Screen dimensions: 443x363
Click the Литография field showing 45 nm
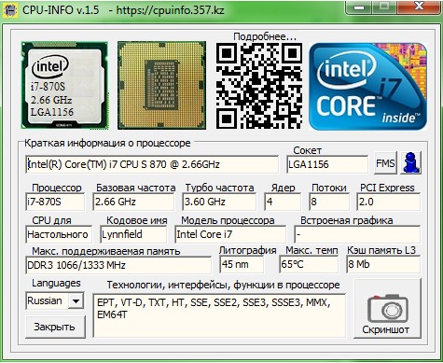pos(242,264)
